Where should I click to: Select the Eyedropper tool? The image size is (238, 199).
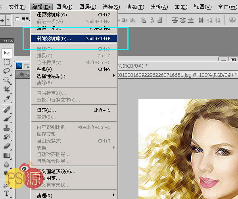pos(7,98)
